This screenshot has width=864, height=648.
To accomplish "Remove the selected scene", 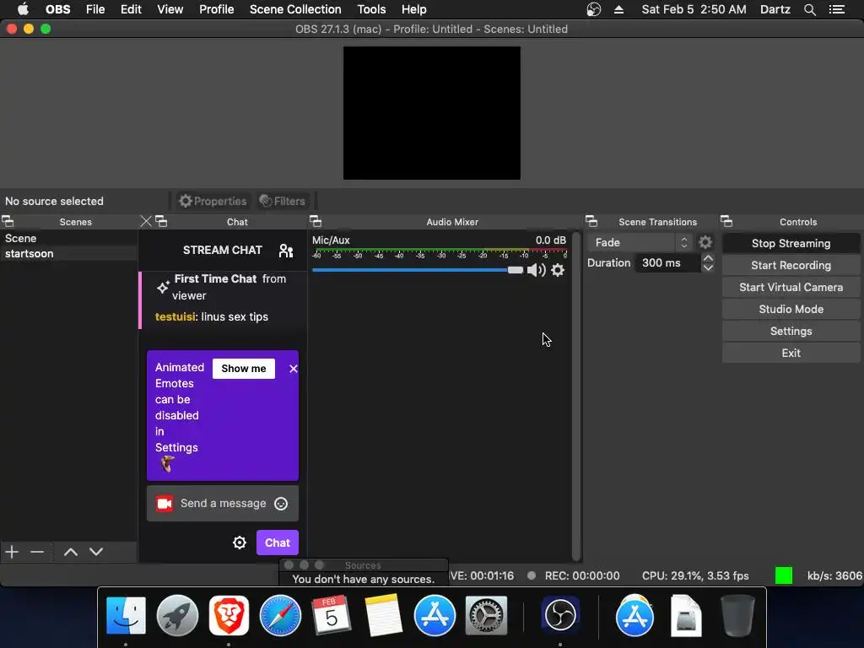I will pyautogui.click(x=37, y=552).
